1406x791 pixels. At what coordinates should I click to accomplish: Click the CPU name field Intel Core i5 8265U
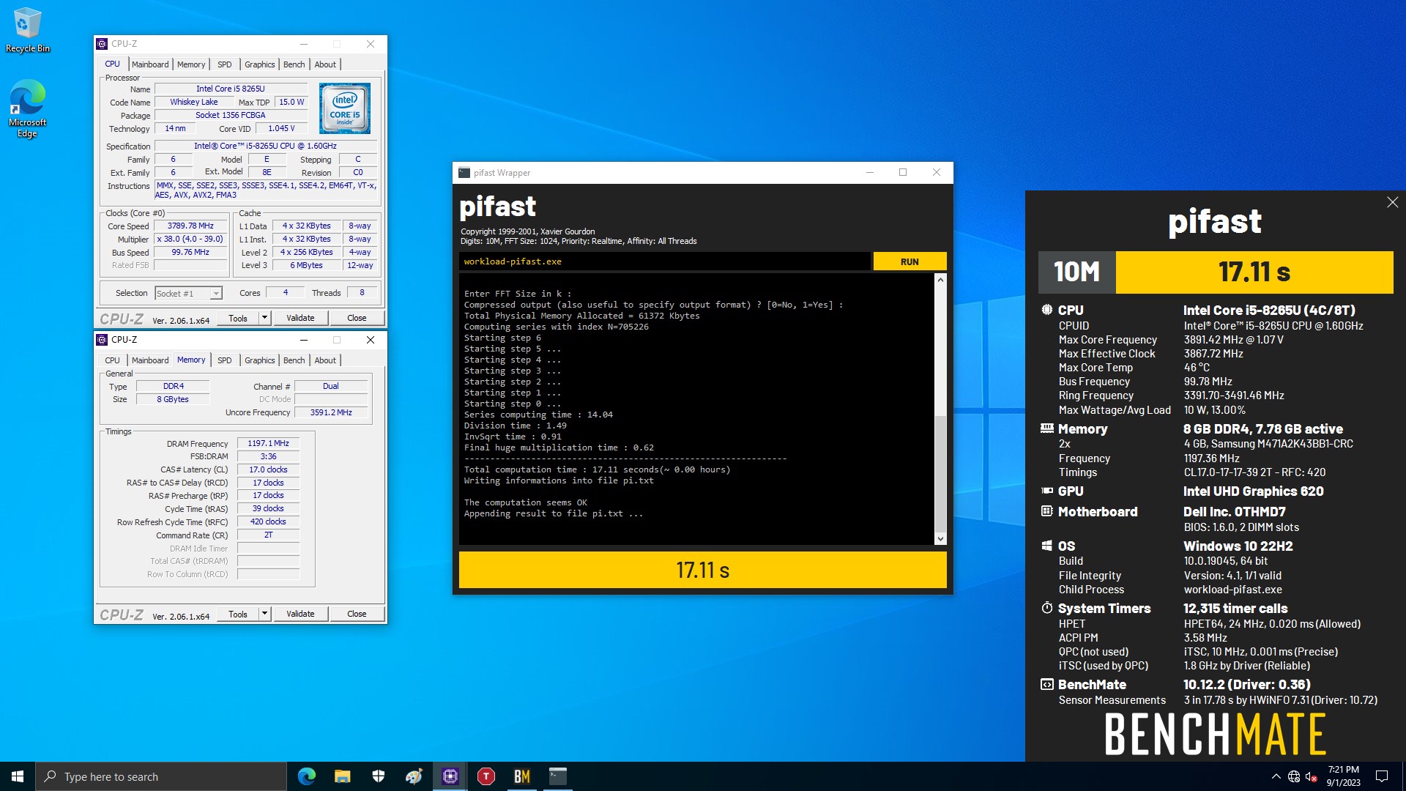pyautogui.click(x=231, y=89)
